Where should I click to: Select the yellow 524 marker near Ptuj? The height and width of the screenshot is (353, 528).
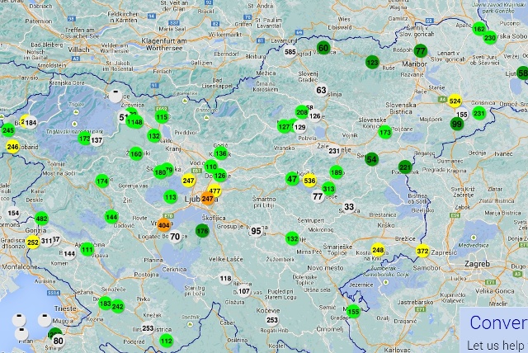click(455, 101)
